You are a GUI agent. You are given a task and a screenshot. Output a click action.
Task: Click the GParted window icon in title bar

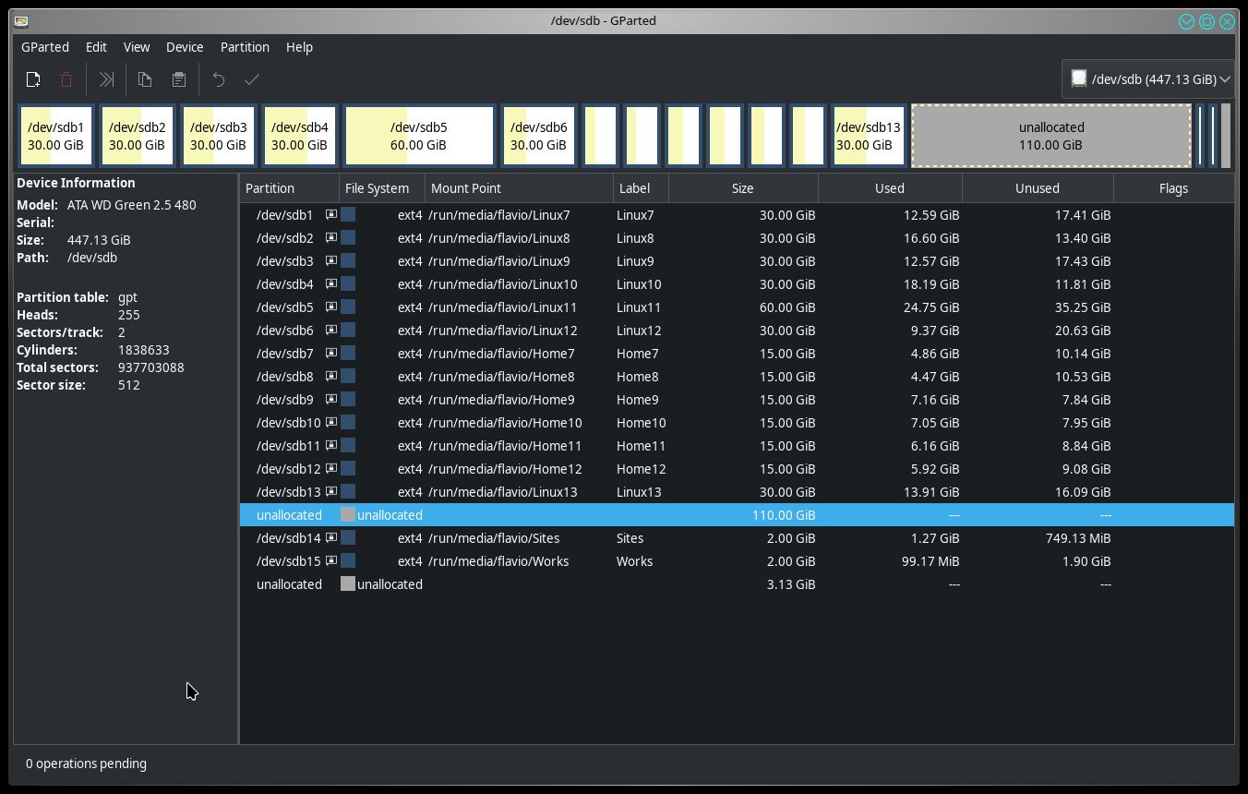(x=21, y=21)
